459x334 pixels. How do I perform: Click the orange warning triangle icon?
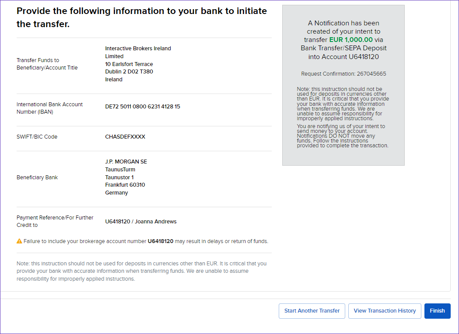pyautogui.click(x=19, y=241)
